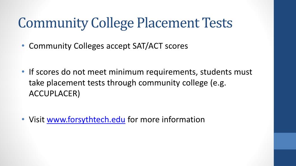Select the slide title Community College Placement Tests
Image resolution: width=296 pixels, height=166 pixels.
125,23
